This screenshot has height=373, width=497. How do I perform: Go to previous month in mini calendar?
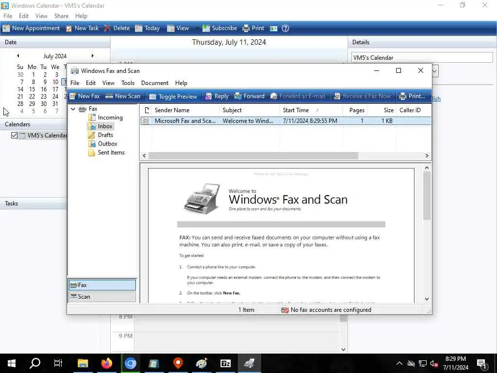(18, 56)
